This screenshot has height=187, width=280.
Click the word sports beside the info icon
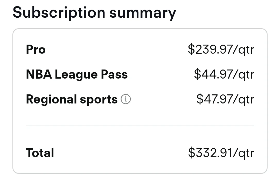(99, 100)
